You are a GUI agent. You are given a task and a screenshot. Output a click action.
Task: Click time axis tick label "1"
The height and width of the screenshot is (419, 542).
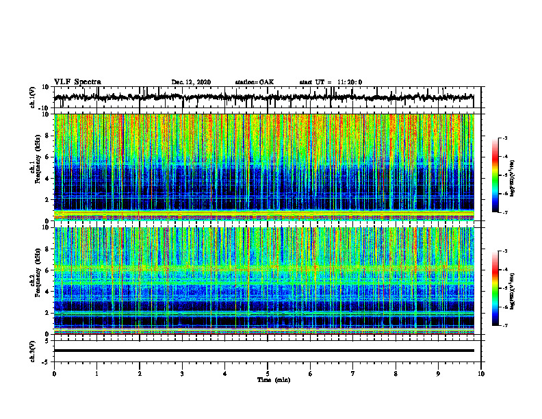96,374
